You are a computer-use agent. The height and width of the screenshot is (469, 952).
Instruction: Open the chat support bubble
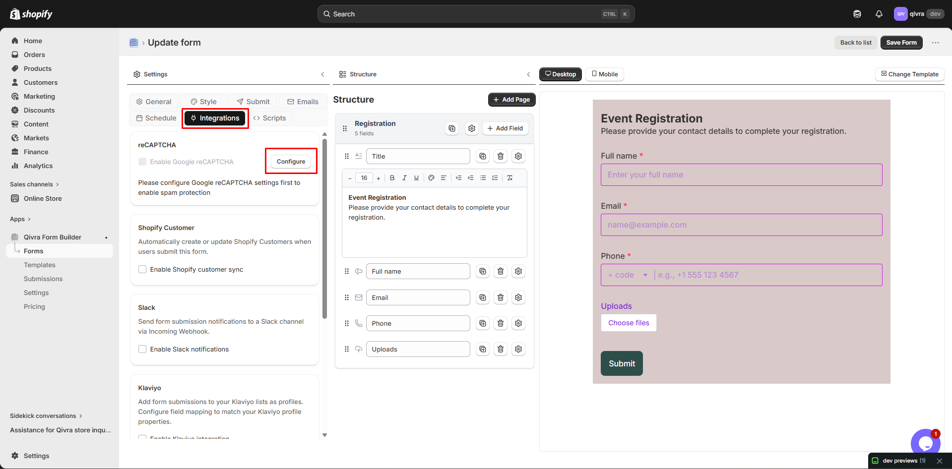pyautogui.click(x=925, y=443)
